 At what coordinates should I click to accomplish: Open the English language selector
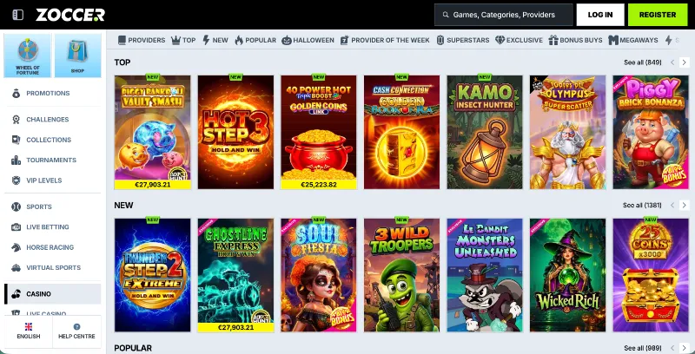(29, 331)
